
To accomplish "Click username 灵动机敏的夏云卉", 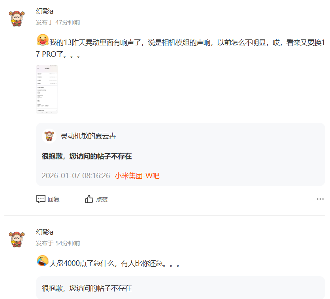I will pyautogui.click(x=88, y=136).
